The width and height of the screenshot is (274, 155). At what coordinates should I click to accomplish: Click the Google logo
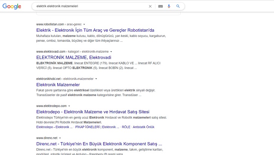tap(12, 6)
